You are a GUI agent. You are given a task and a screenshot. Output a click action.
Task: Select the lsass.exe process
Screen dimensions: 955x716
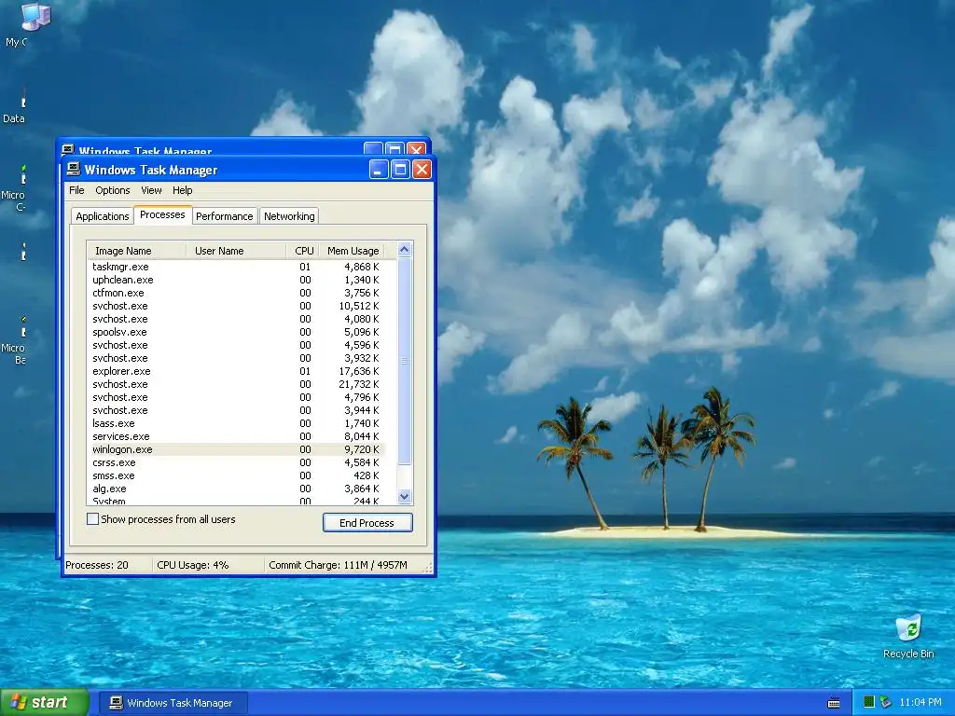236,423
